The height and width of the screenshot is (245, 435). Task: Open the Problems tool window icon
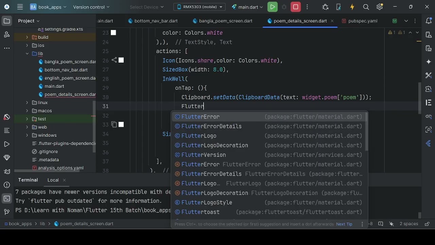(7, 185)
